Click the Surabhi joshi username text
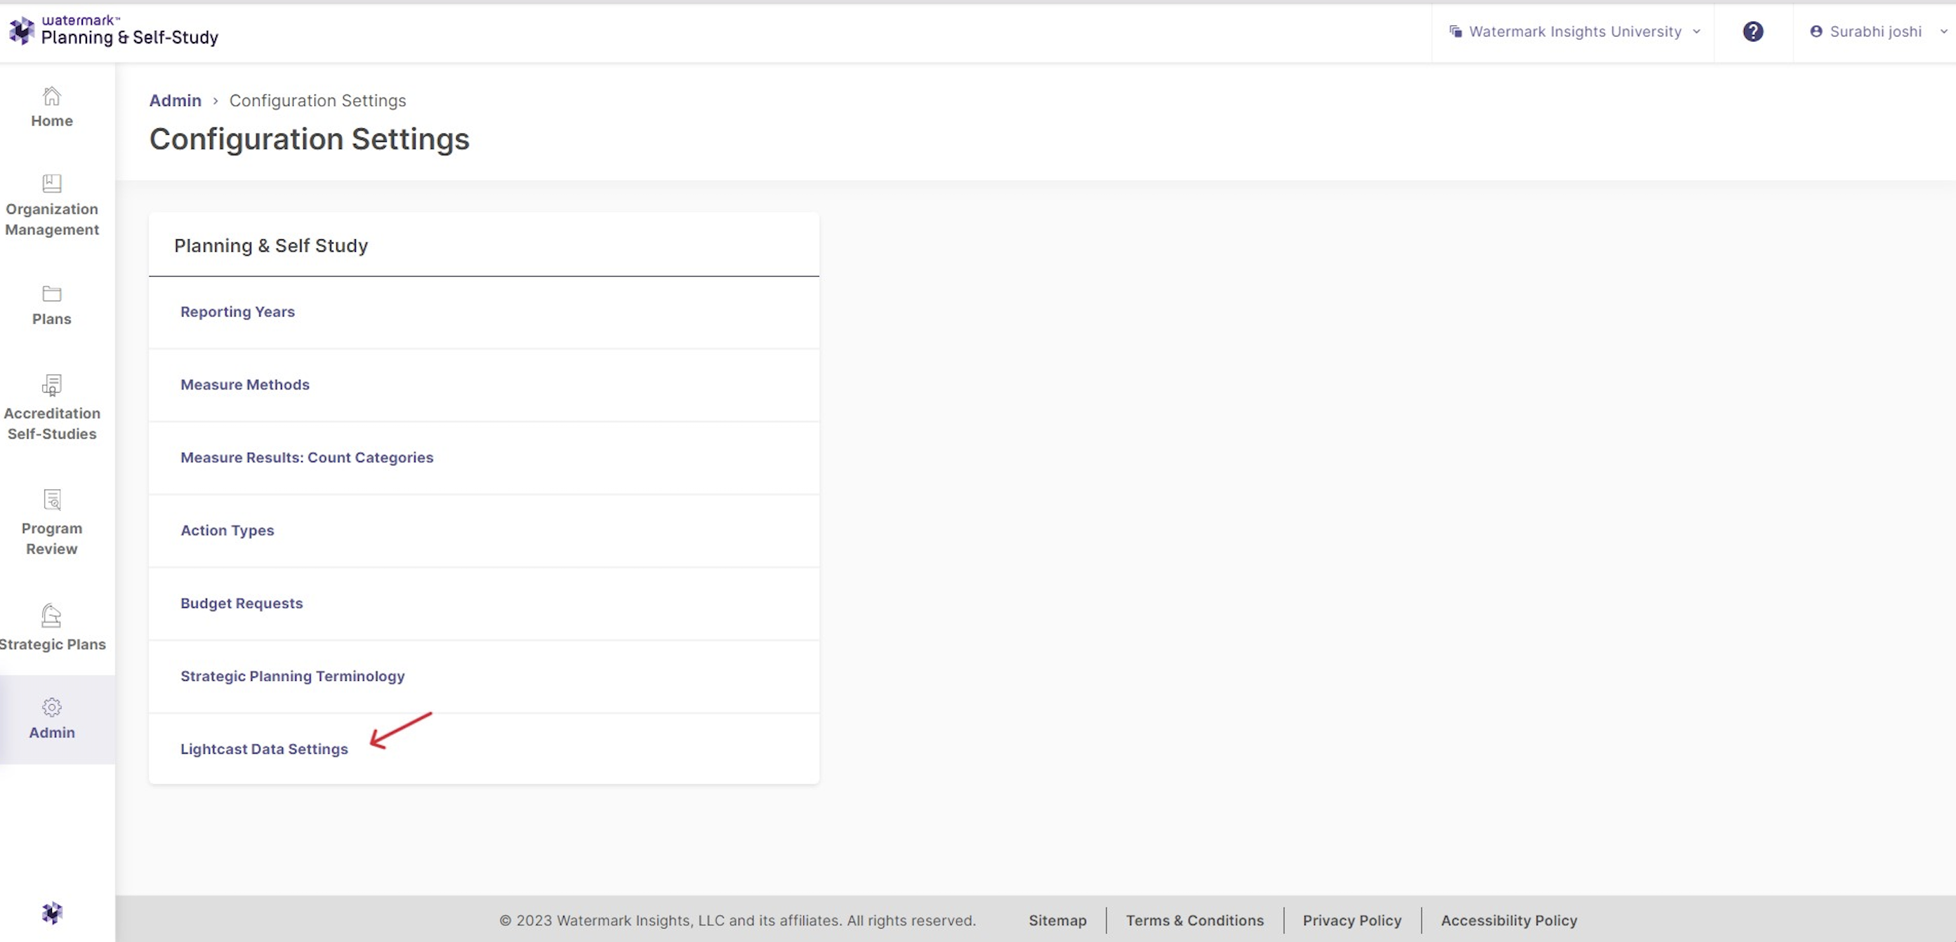1956x942 pixels. point(1875,31)
